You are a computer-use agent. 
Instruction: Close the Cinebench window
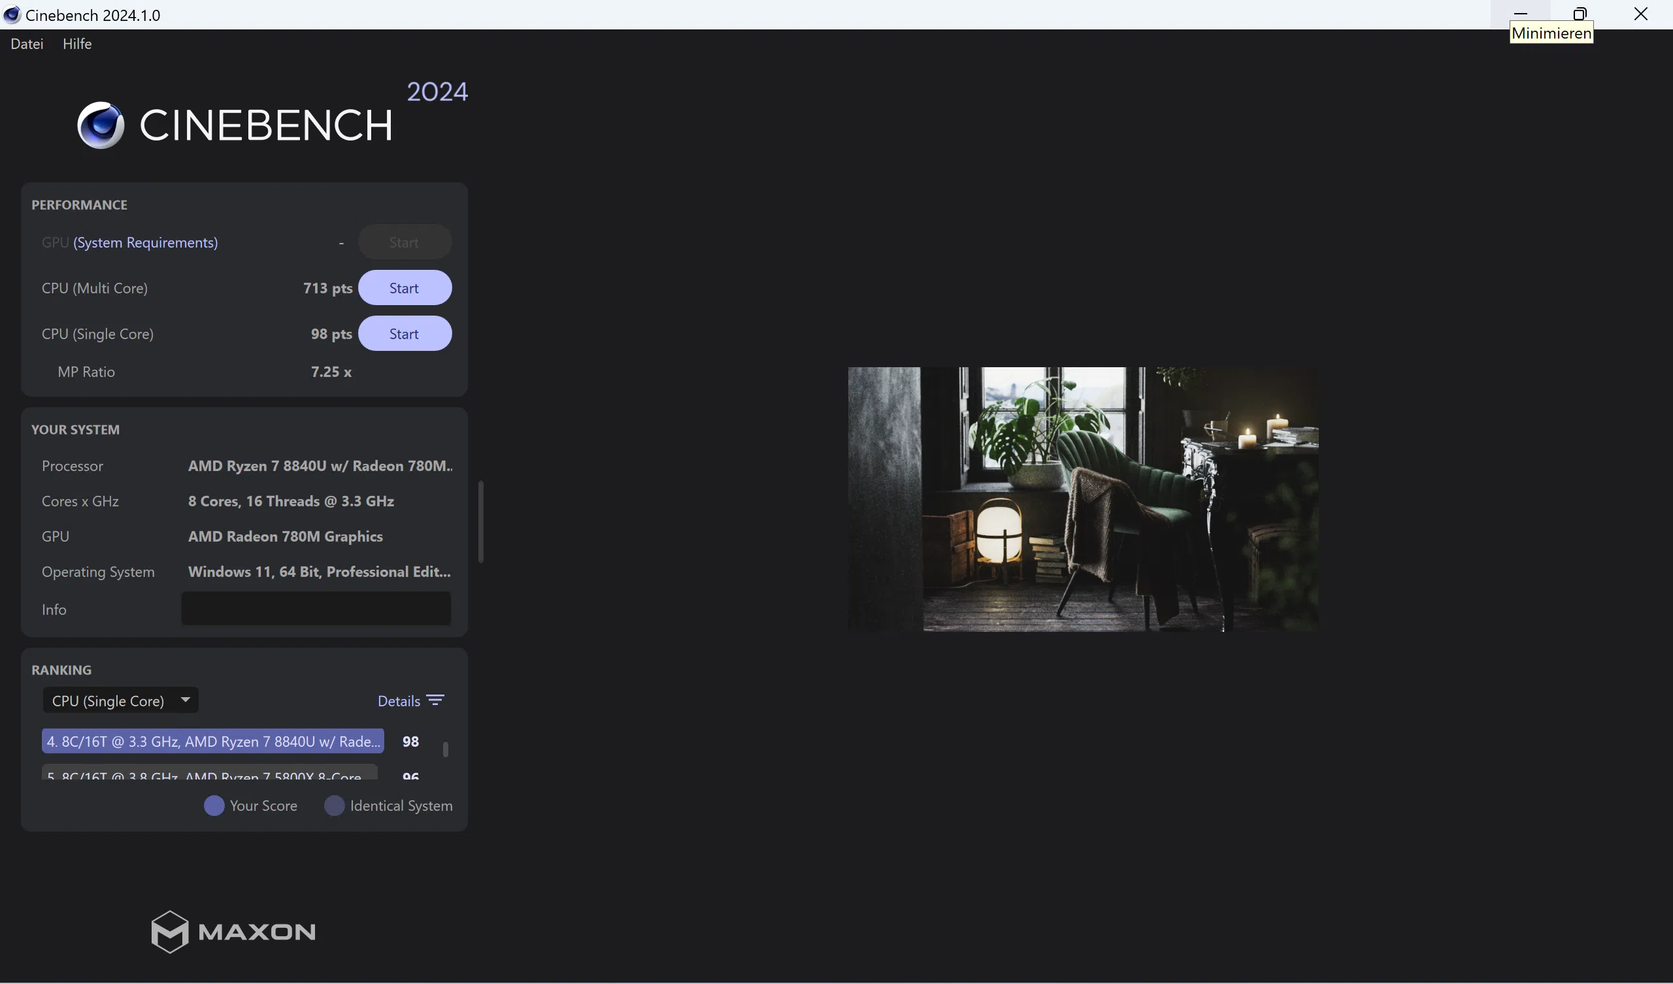[1641, 14]
